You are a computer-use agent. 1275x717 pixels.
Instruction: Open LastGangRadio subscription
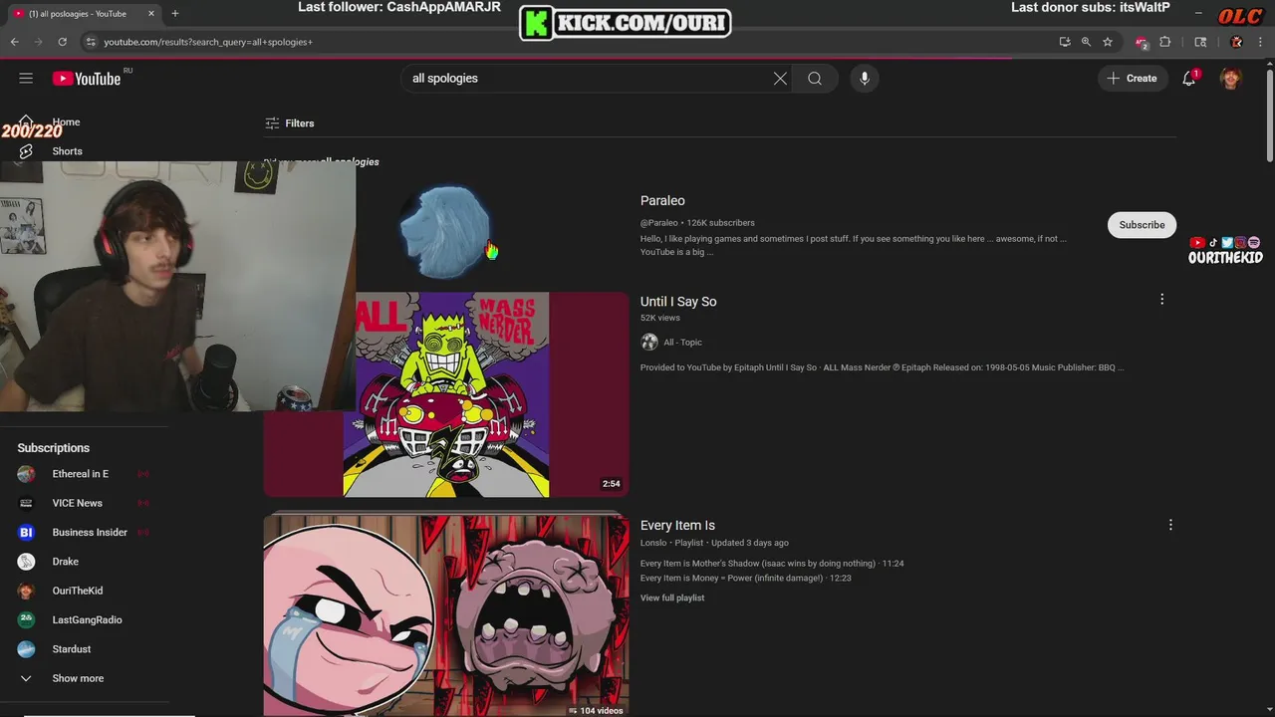(87, 619)
